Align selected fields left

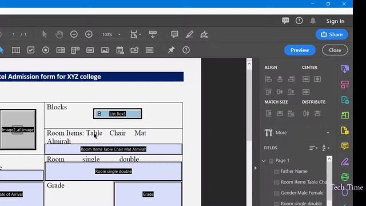click(268, 79)
